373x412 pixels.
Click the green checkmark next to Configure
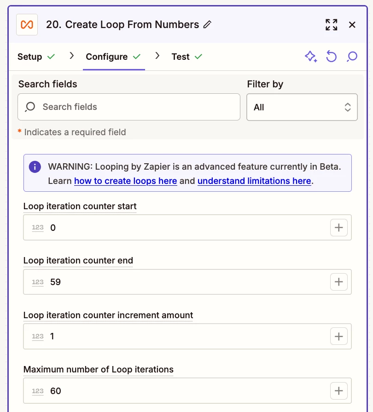tap(137, 57)
